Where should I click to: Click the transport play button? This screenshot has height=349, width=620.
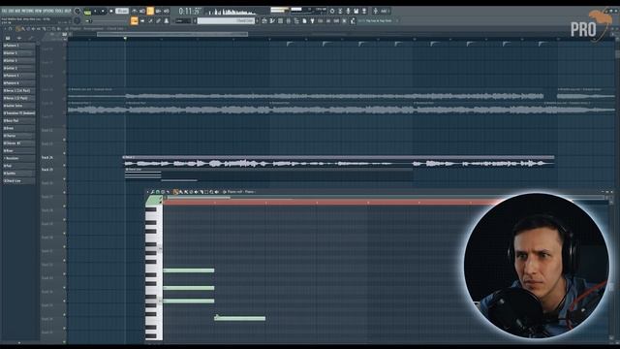point(95,11)
